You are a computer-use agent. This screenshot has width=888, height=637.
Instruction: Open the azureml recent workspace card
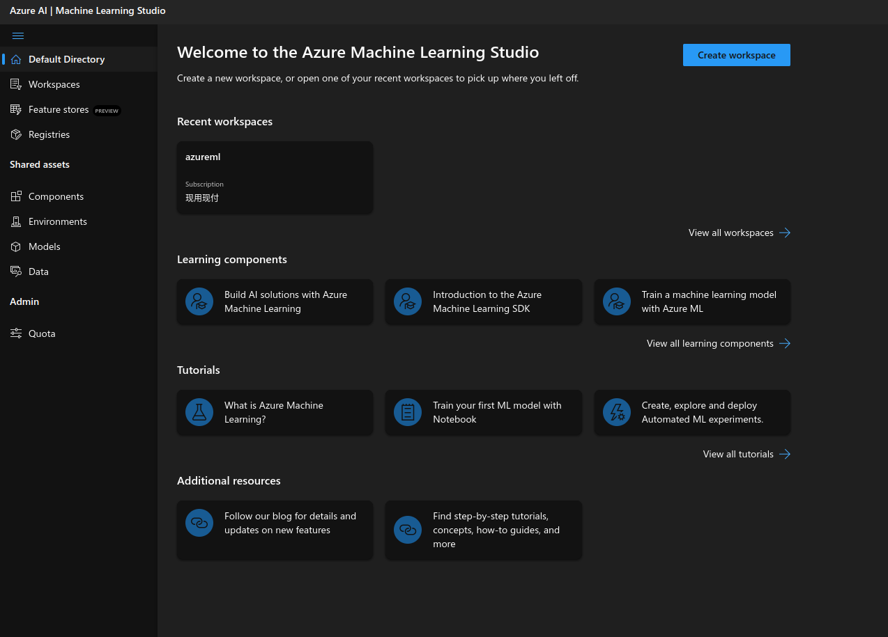pyautogui.click(x=275, y=178)
